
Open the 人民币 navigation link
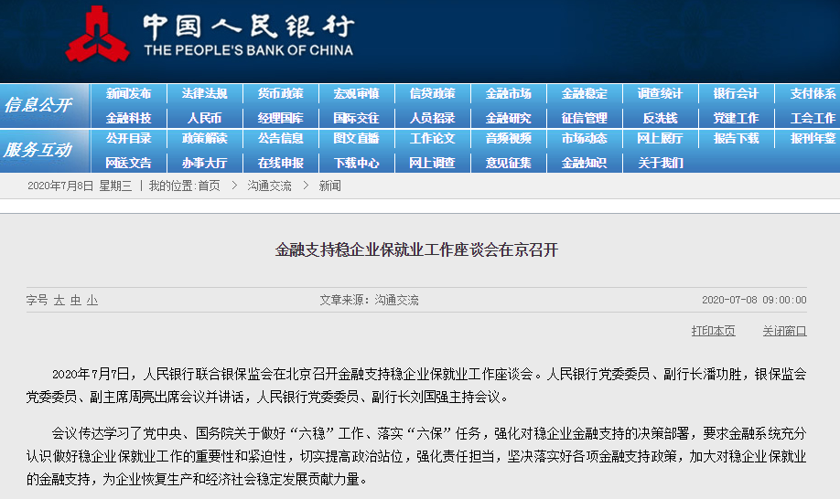pyautogui.click(x=204, y=118)
